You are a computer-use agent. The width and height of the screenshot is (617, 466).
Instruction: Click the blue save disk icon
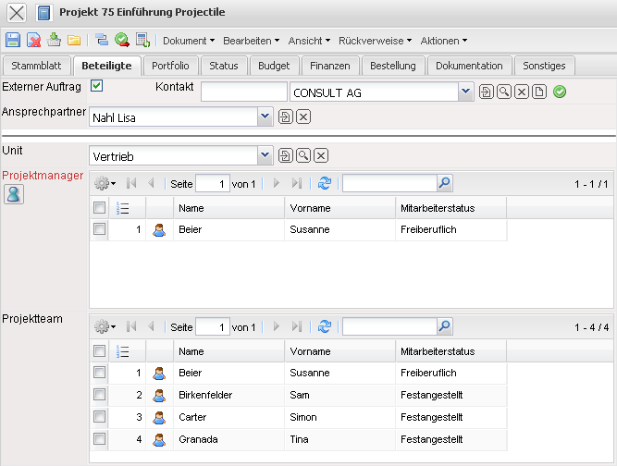point(13,41)
